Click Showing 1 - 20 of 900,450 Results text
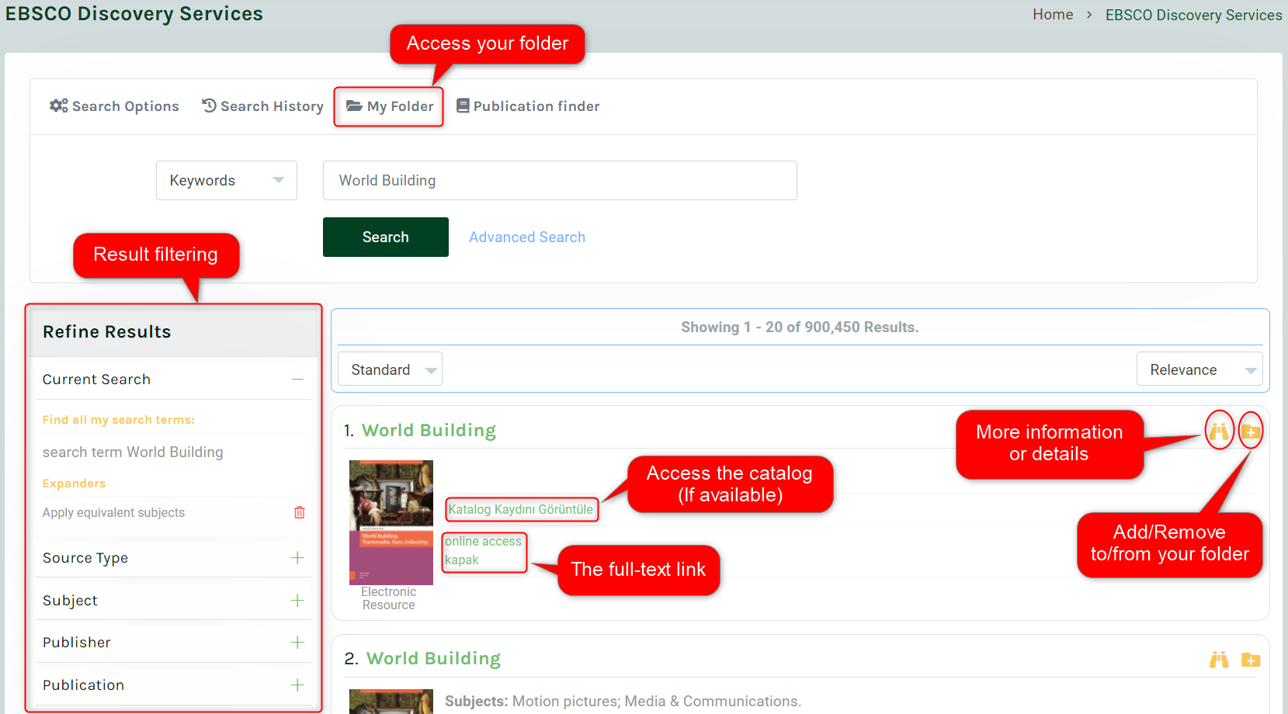The height and width of the screenshot is (714, 1288). pos(800,328)
